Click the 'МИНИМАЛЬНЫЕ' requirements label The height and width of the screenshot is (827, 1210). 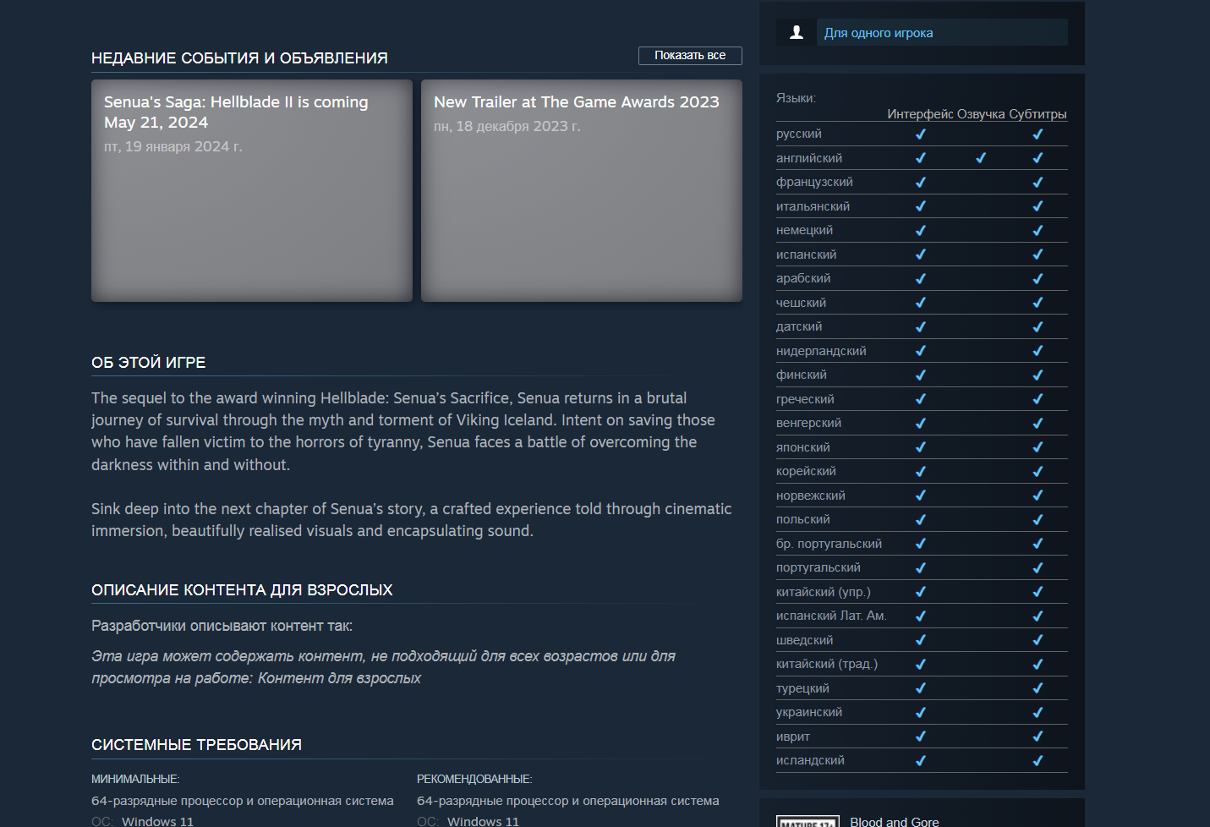(135, 779)
